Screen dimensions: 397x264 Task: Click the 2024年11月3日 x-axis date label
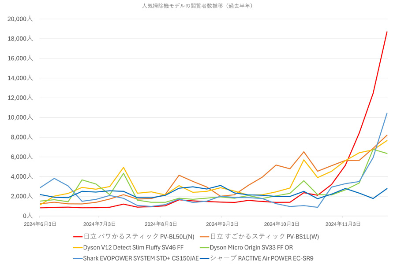(343, 224)
